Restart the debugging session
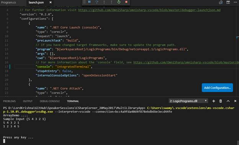This screenshot has width=239, height=145. (x=119, y=2)
